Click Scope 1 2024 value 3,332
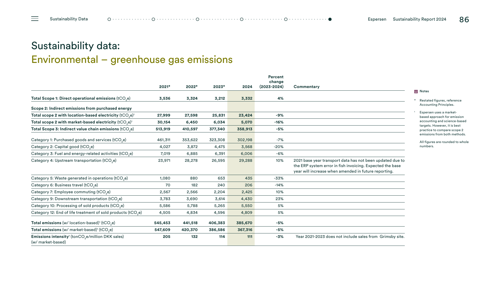This screenshot has width=500, height=281. pos(247,98)
